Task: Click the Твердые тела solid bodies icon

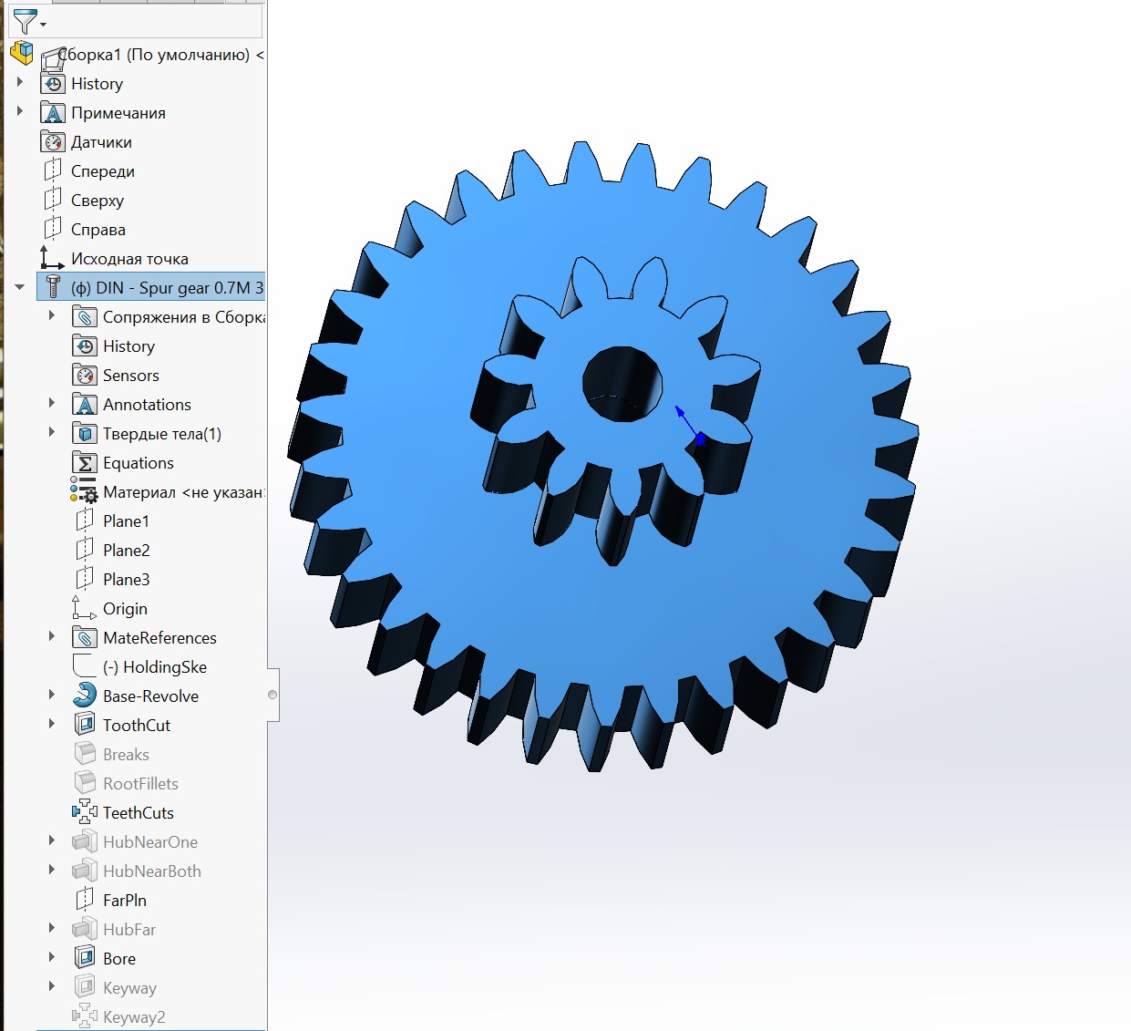Action: click(x=85, y=434)
